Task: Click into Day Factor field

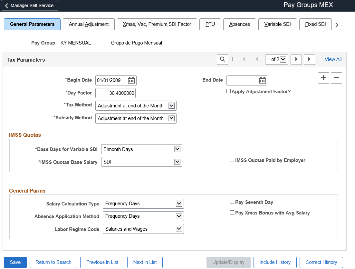Action: tap(115, 93)
